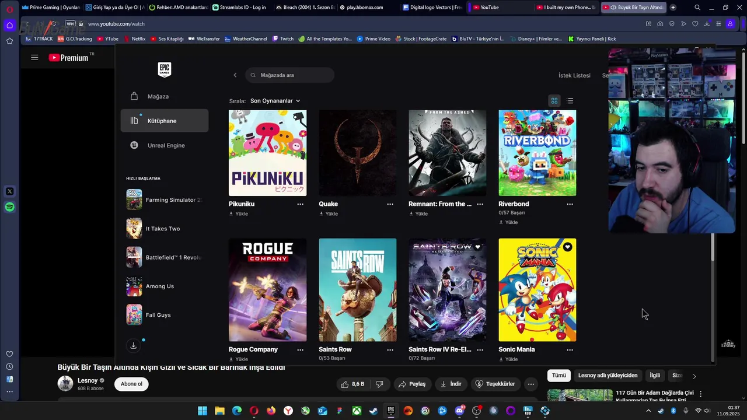
Task: Expand the system tray hidden icons chevron
Action: coord(647,411)
